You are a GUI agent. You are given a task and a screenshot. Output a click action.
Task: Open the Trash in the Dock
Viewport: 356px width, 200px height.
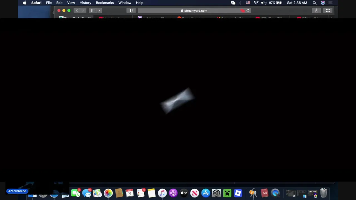coord(323,193)
